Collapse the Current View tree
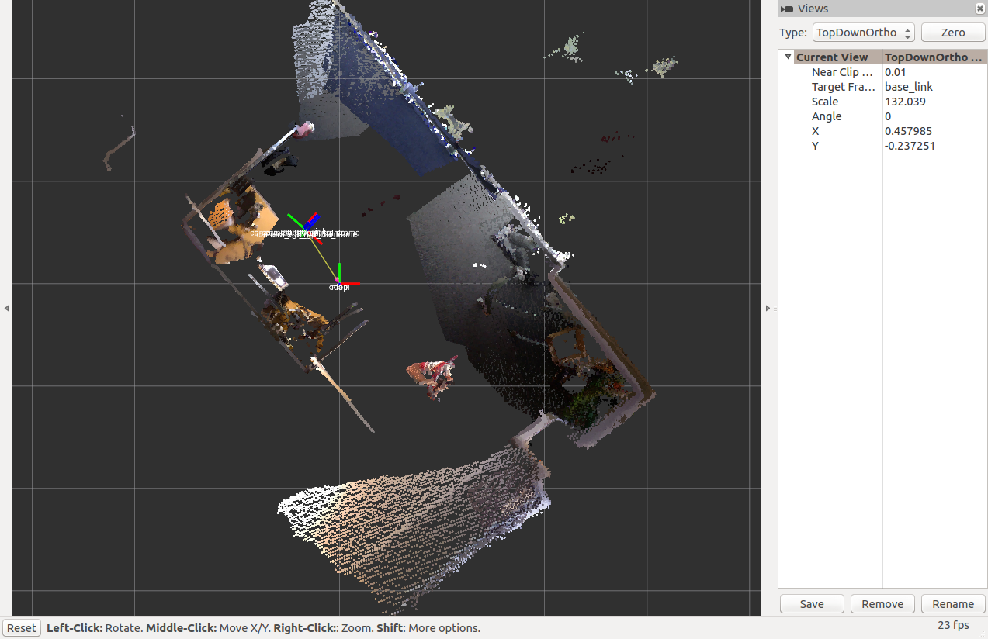Image resolution: width=988 pixels, height=639 pixels. click(x=788, y=57)
